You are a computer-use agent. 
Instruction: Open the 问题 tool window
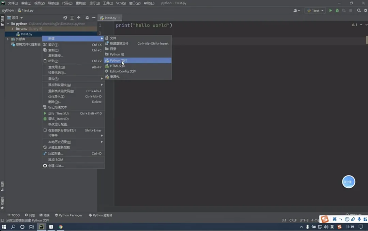coord(30,215)
